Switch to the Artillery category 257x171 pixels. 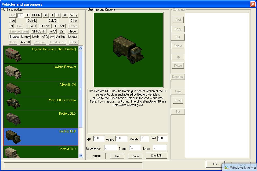(x=61, y=37)
